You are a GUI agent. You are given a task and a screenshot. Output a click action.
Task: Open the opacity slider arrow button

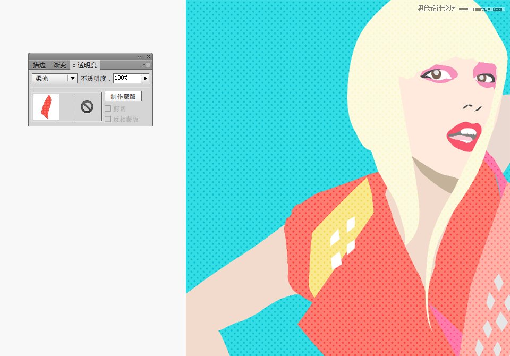coord(145,79)
